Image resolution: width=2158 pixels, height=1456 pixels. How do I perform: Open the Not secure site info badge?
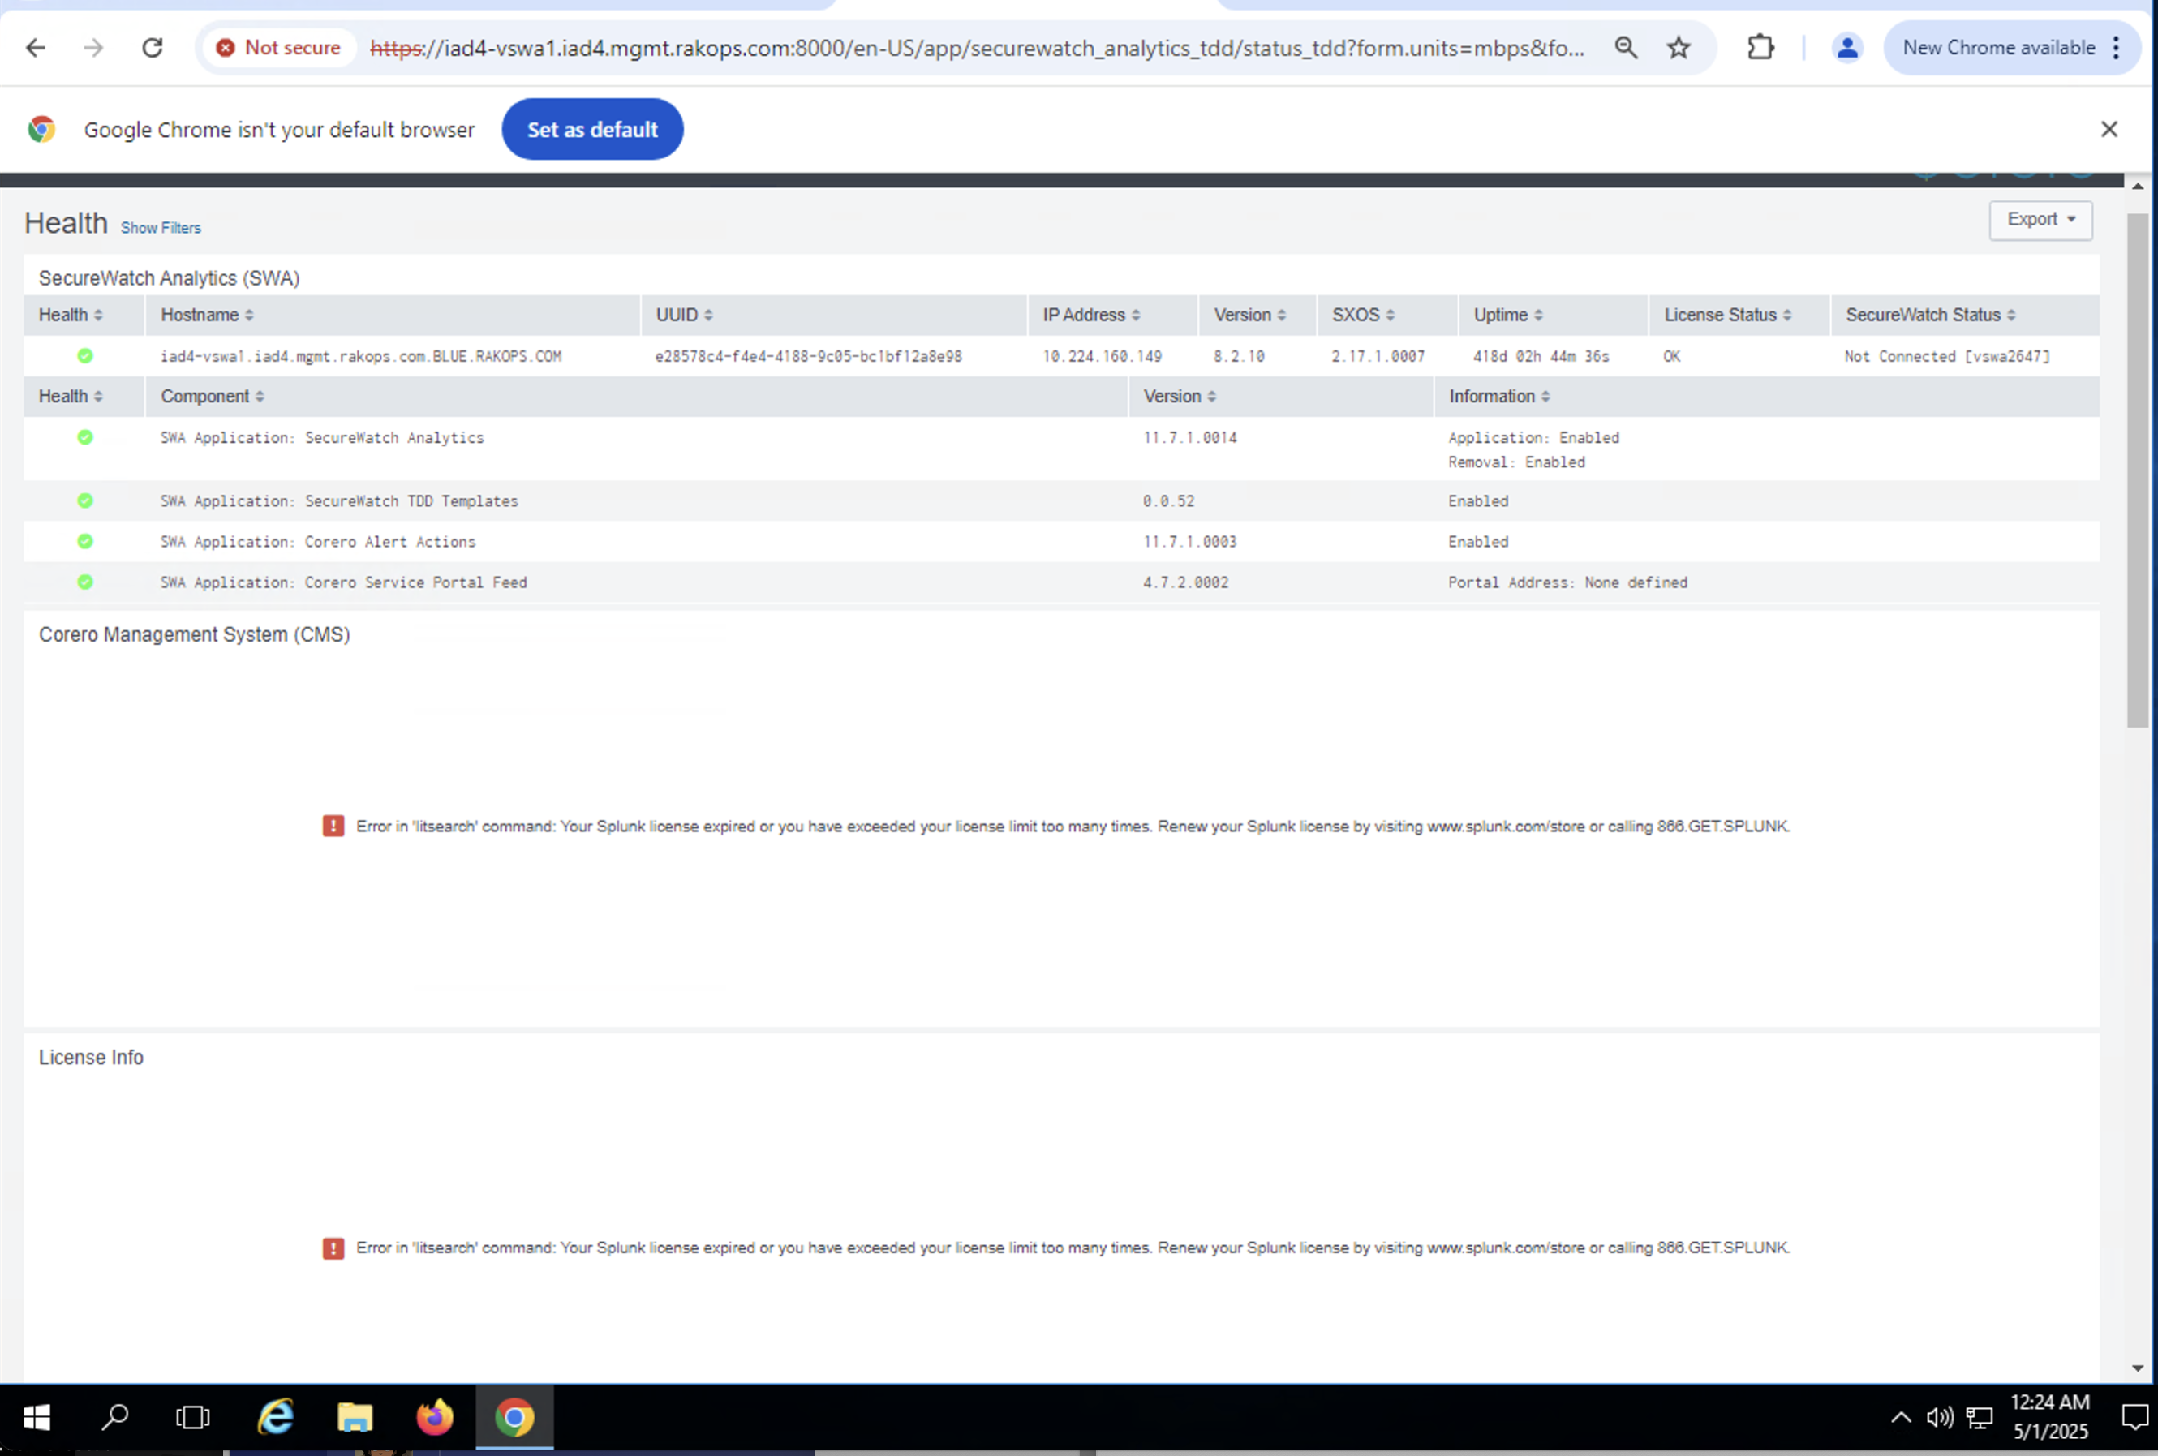point(278,47)
